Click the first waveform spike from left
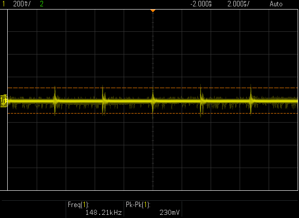 (55, 100)
